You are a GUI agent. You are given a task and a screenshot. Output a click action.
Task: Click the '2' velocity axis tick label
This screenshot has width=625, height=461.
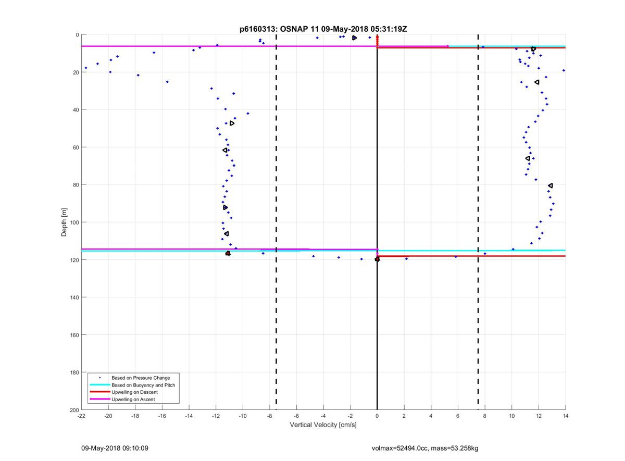(404, 416)
